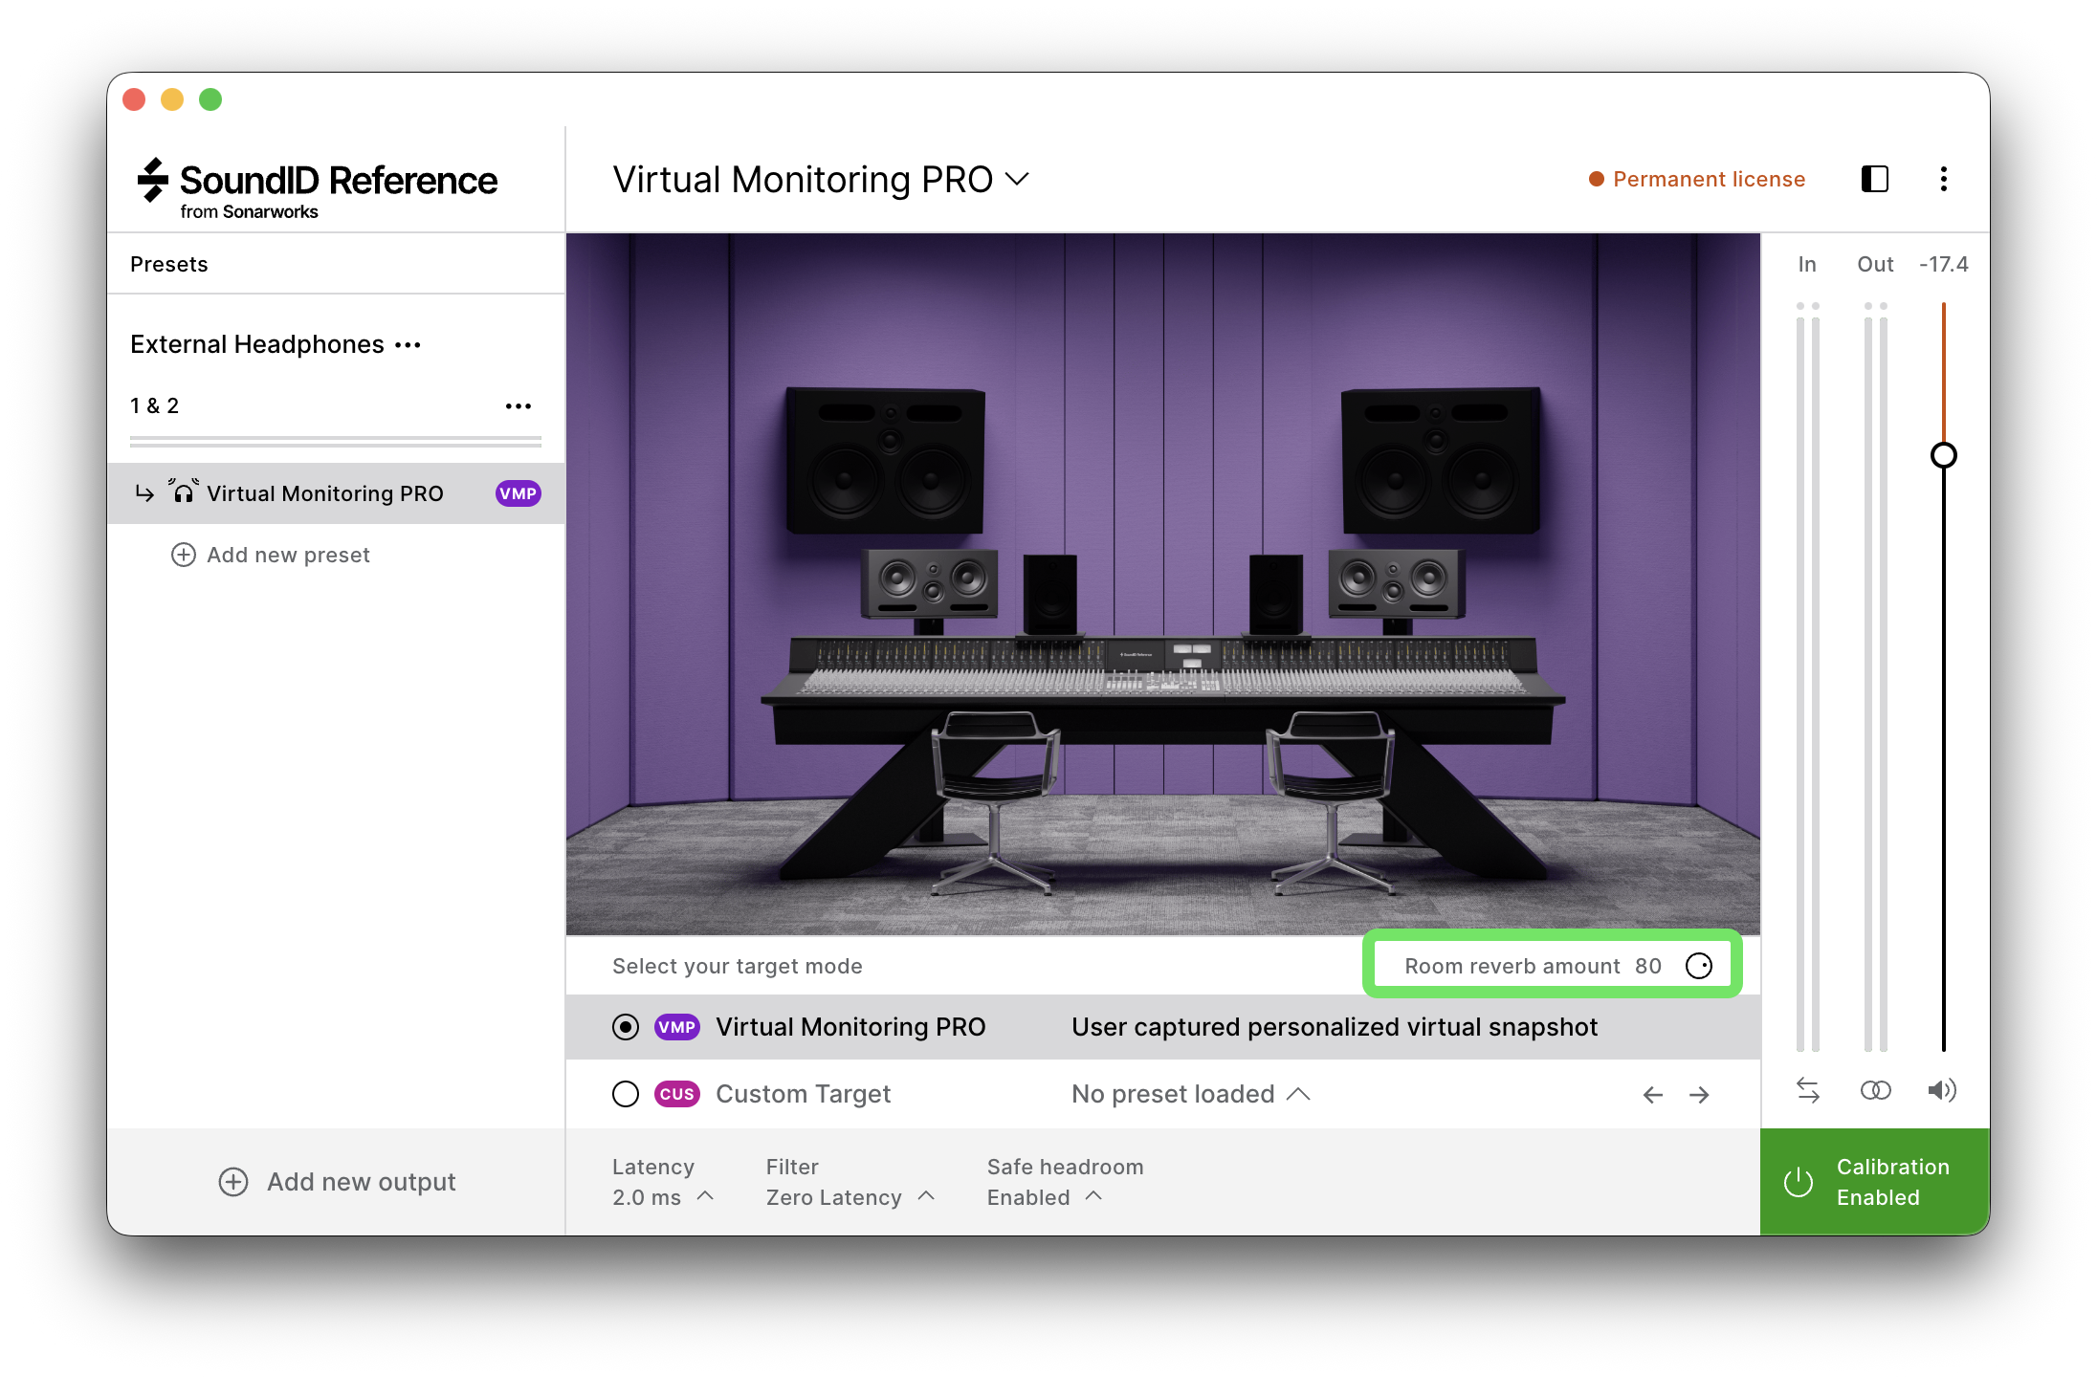Screen dimensions: 2097x1377
Task: Click the swap channels icon
Action: (x=1807, y=1090)
